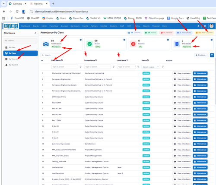Select By Student in sidebar
The height and width of the screenshot is (185, 216).
click(x=20, y=65)
